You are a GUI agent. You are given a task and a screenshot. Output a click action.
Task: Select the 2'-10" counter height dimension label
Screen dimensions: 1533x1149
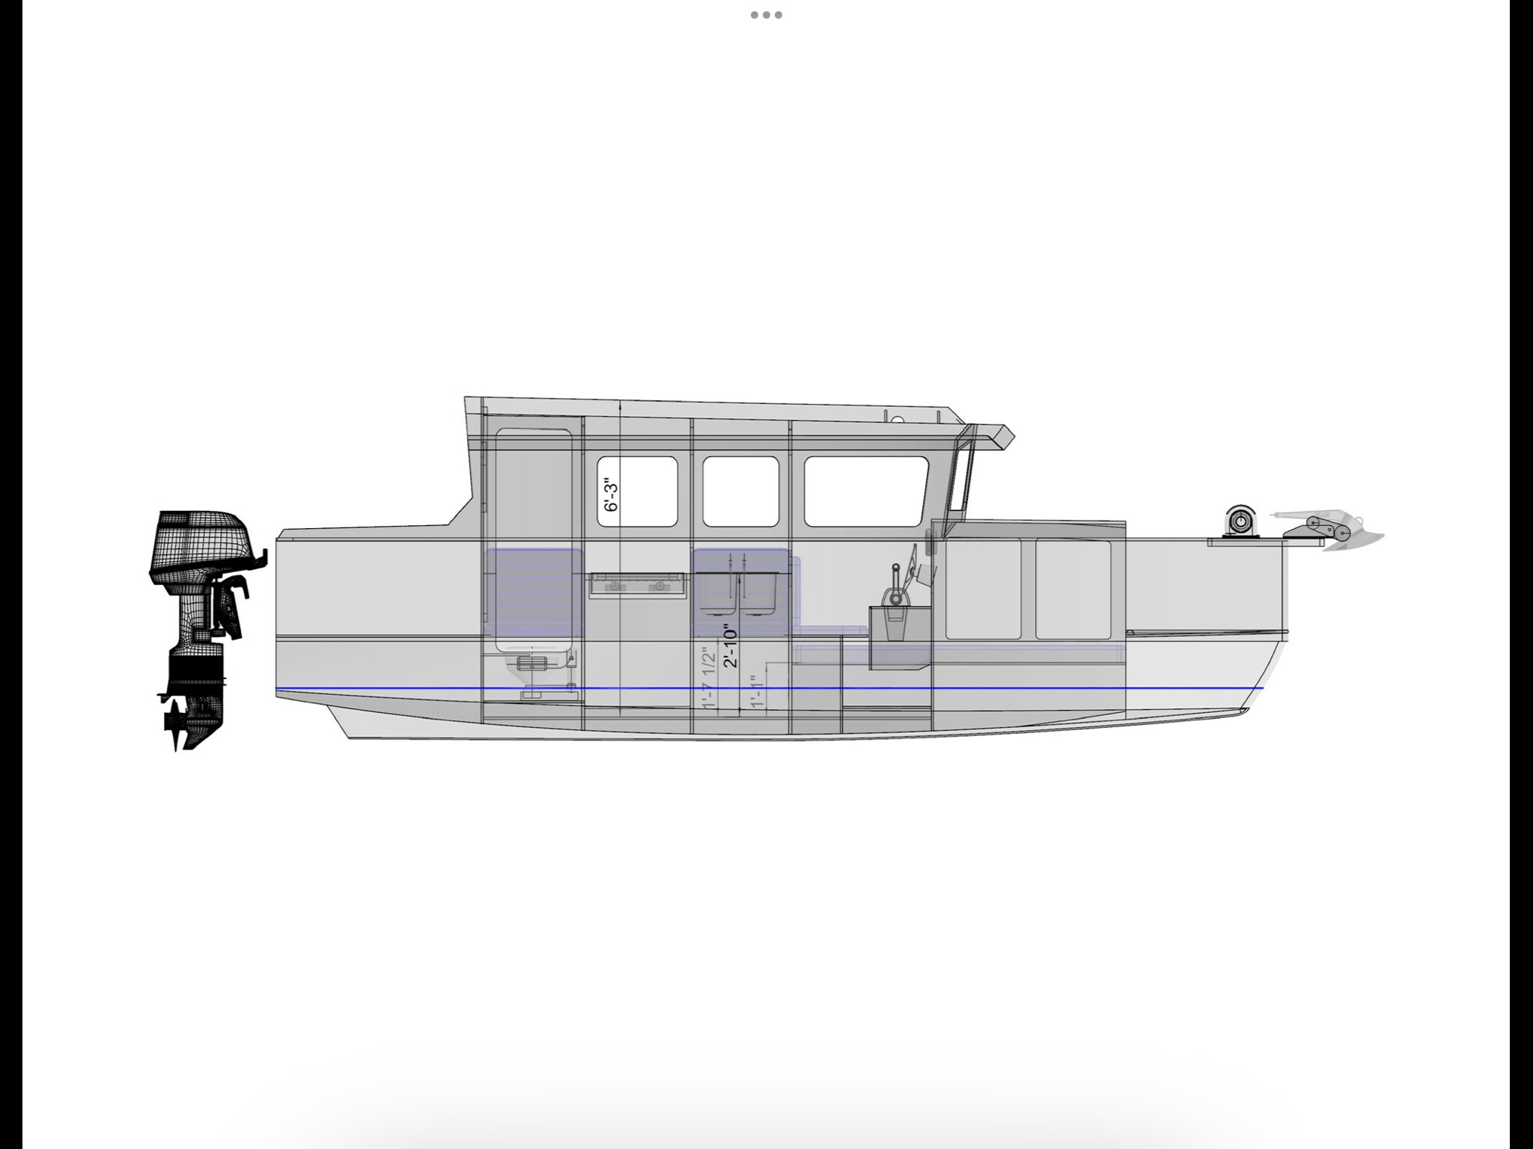click(731, 645)
